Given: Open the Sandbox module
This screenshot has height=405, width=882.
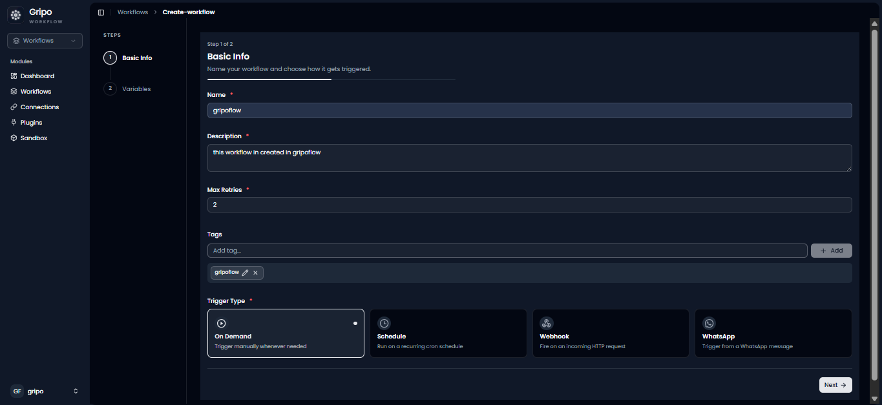Looking at the screenshot, I should tap(34, 138).
